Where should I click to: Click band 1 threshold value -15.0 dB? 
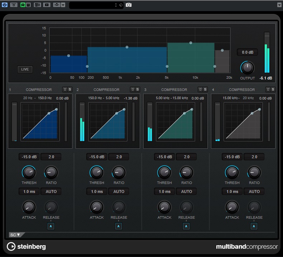[x=29, y=157]
